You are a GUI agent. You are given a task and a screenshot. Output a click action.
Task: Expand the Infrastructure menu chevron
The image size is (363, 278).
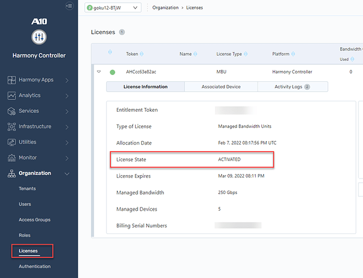click(x=67, y=127)
